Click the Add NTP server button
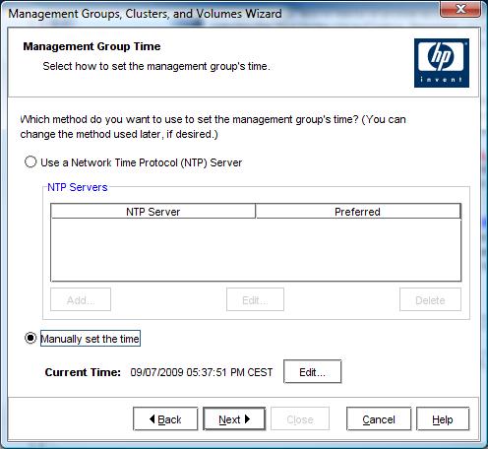 (81, 299)
